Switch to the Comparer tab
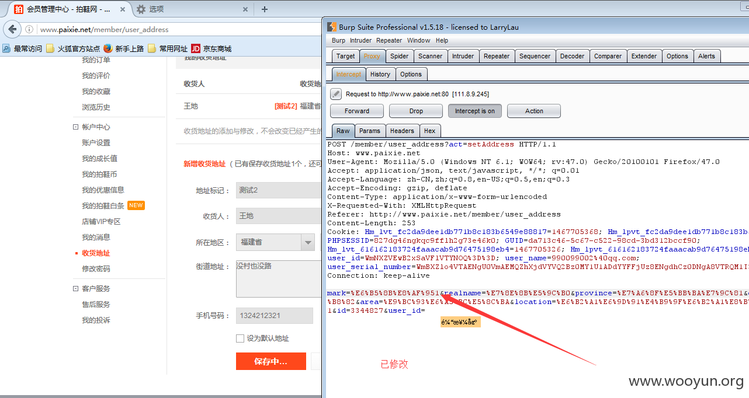 (x=608, y=56)
